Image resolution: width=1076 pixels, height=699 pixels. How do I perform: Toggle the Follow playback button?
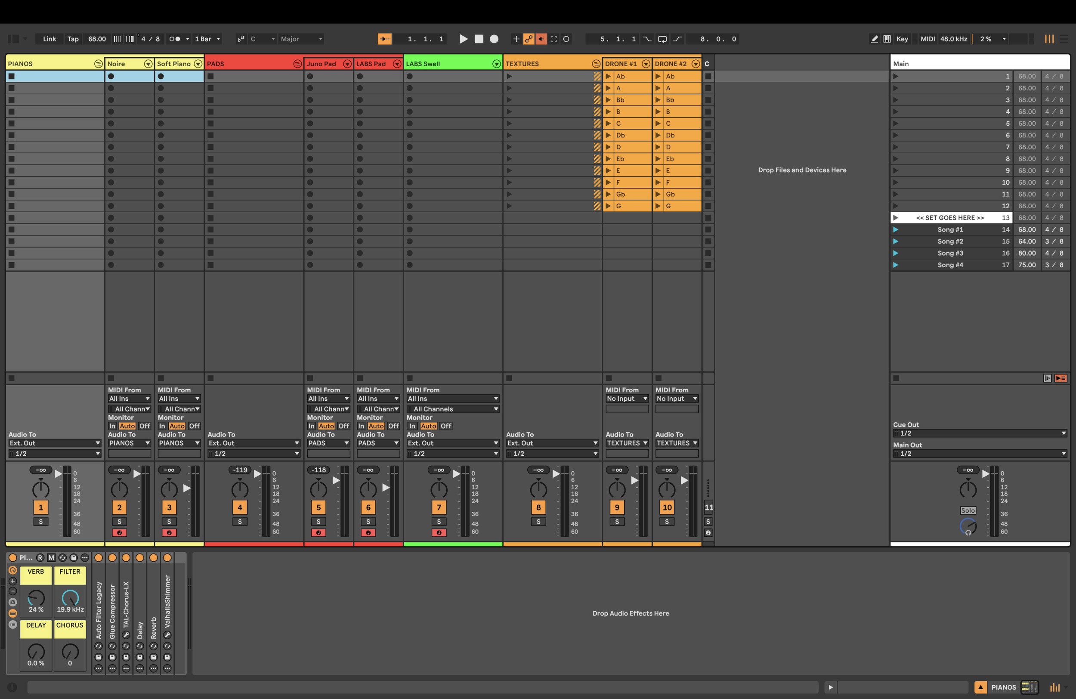384,39
